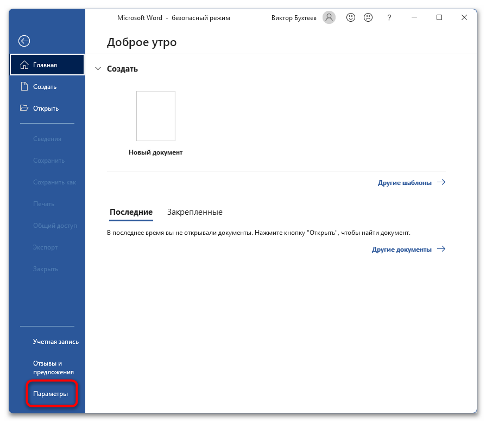Open Параметры from the sidebar

(49, 394)
